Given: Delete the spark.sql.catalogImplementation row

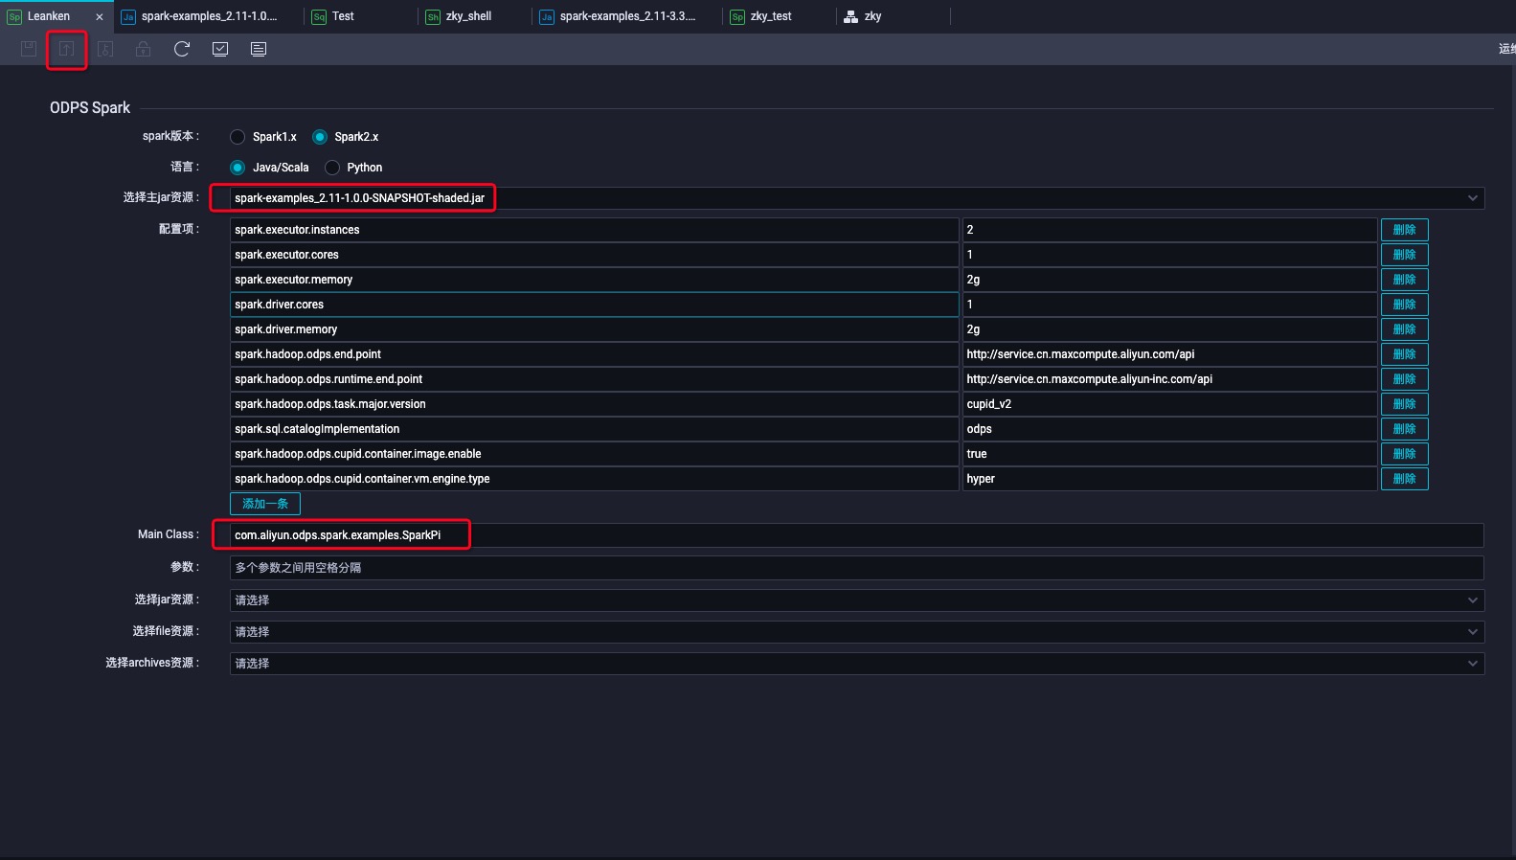Looking at the screenshot, I should click(x=1404, y=429).
